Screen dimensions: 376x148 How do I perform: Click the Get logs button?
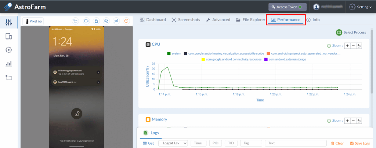click(148, 143)
